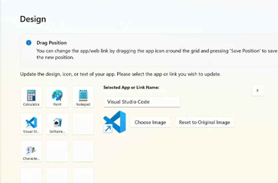Click the empty grid cell right of Solitaire
278x183 pixels.
point(83,124)
